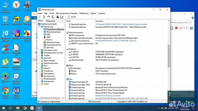Open the Файл menu
This screenshot has height=111, width=198.
coord(40,13)
